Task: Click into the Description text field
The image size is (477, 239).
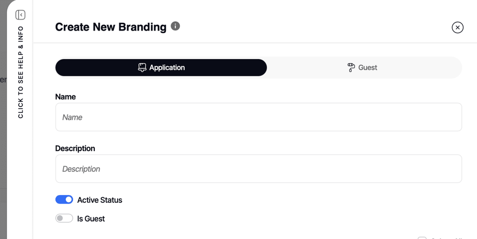Action: click(258, 169)
